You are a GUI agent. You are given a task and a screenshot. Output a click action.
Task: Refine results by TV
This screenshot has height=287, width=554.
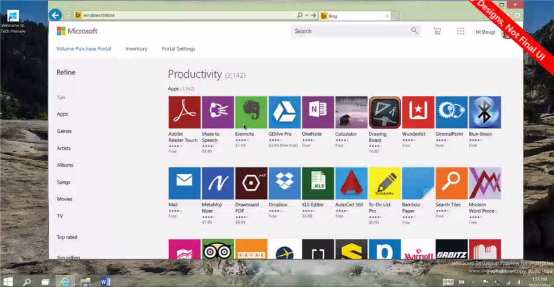60,216
